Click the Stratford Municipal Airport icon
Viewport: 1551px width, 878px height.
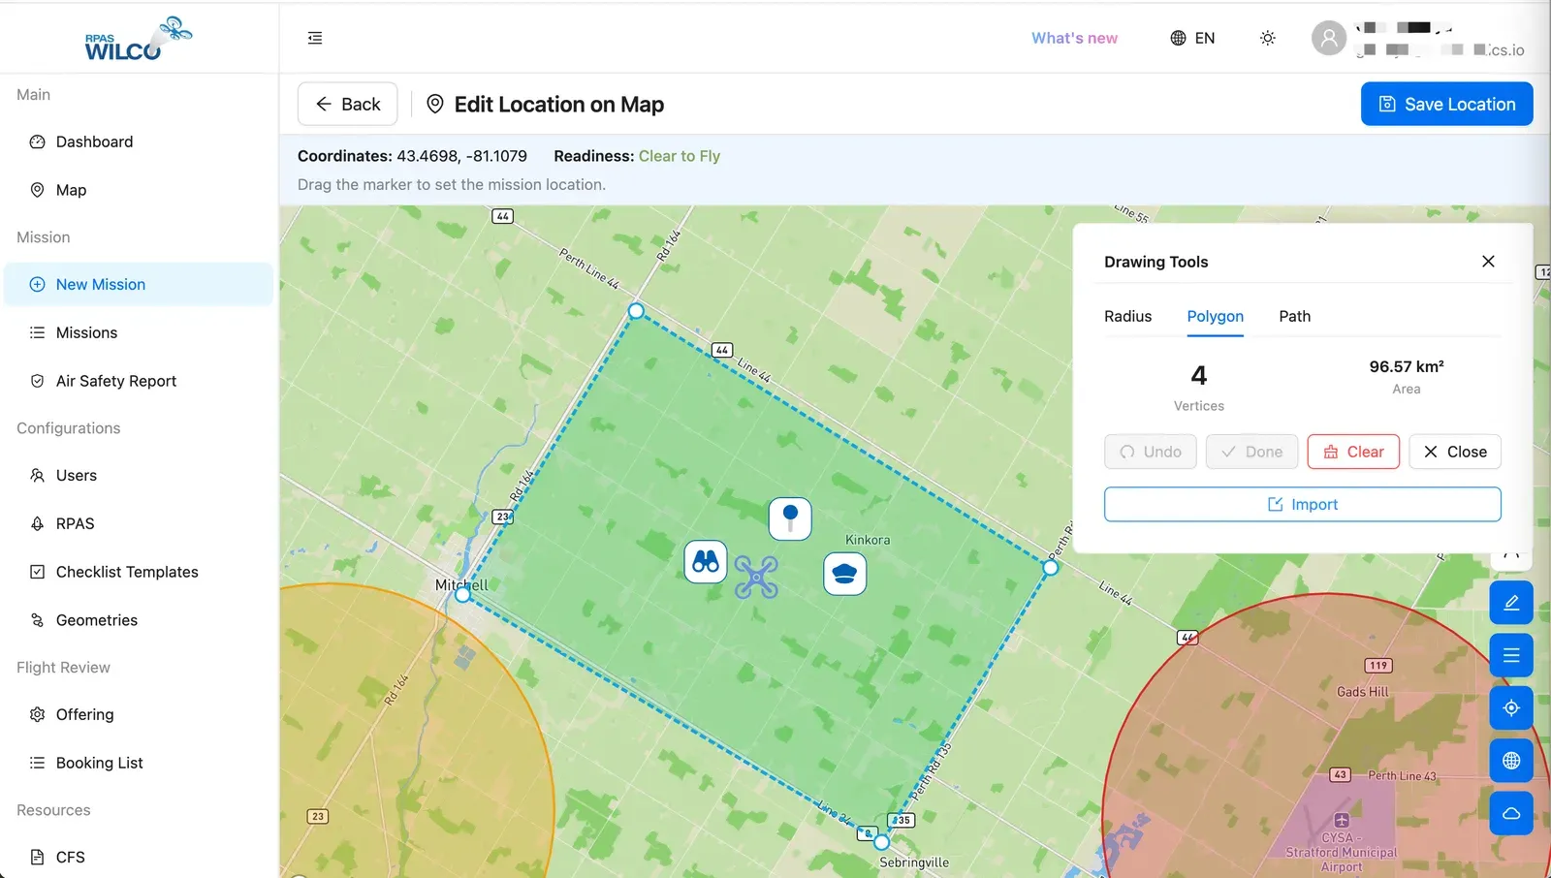point(1342,821)
